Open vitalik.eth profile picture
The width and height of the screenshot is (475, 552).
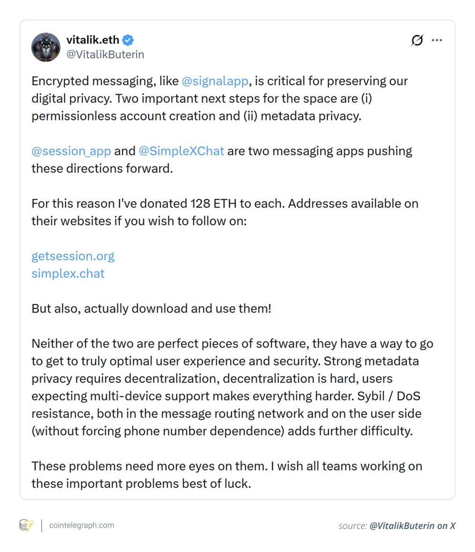[x=46, y=47]
